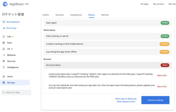
Task: Select the Manage section in sidebar
Action: click(15, 83)
